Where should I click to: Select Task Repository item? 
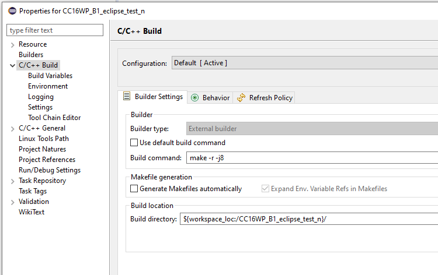pyautogui.click(x=42, y=181)
